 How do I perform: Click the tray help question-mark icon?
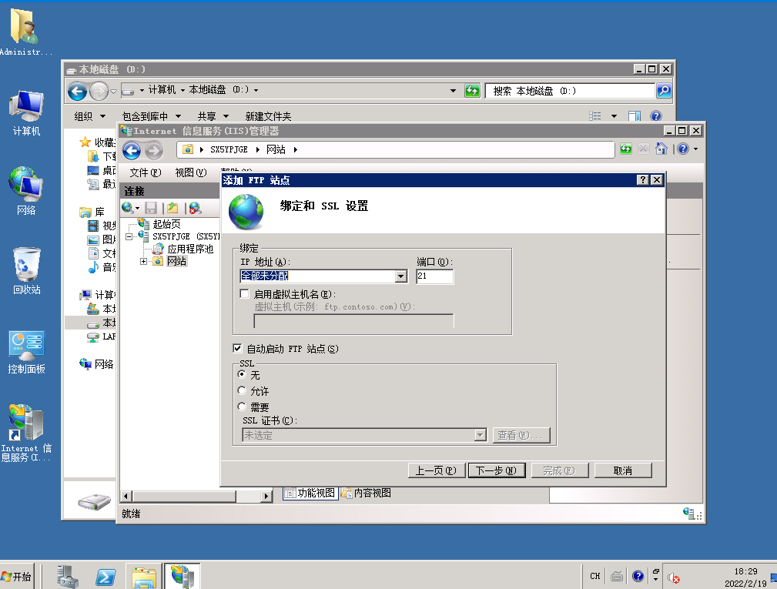pos(638,576)
